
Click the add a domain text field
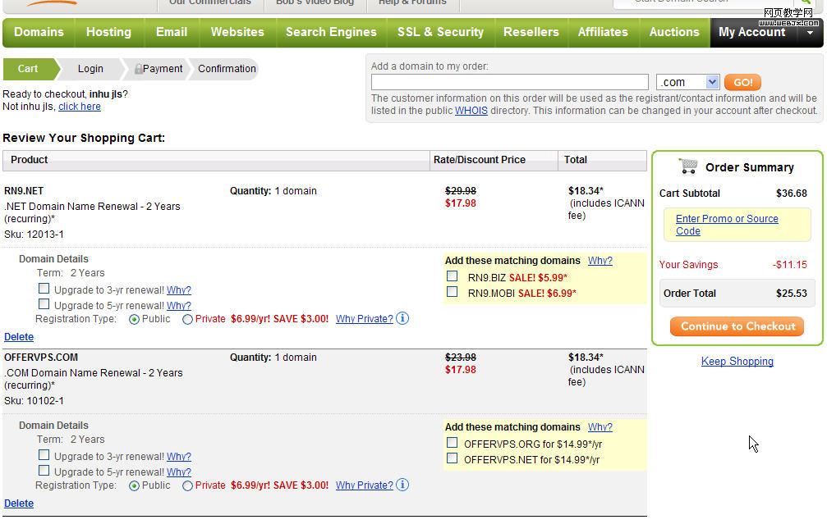click(x=509, y=82)
